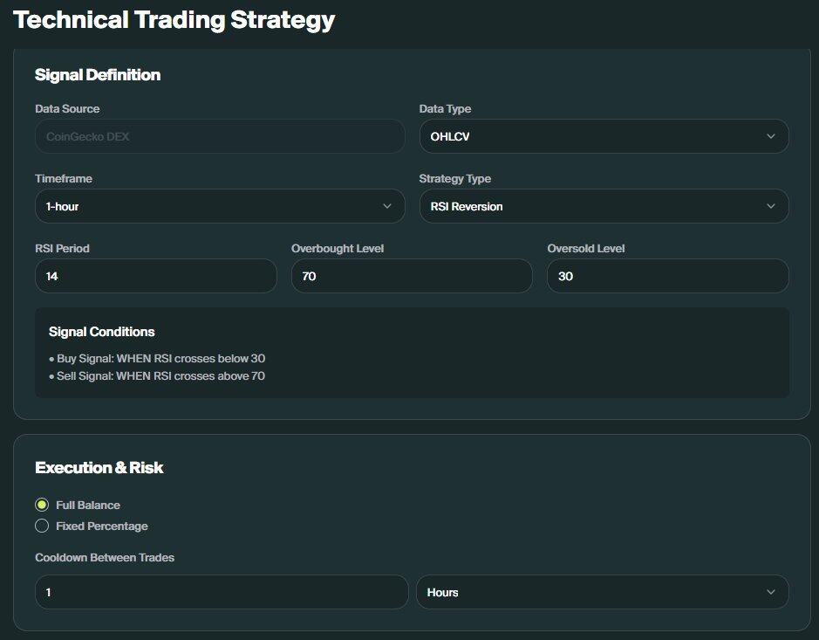Click the CoinGecko DEX Data Source field
This screenshot has width=819, height=640.
[220, 136]
